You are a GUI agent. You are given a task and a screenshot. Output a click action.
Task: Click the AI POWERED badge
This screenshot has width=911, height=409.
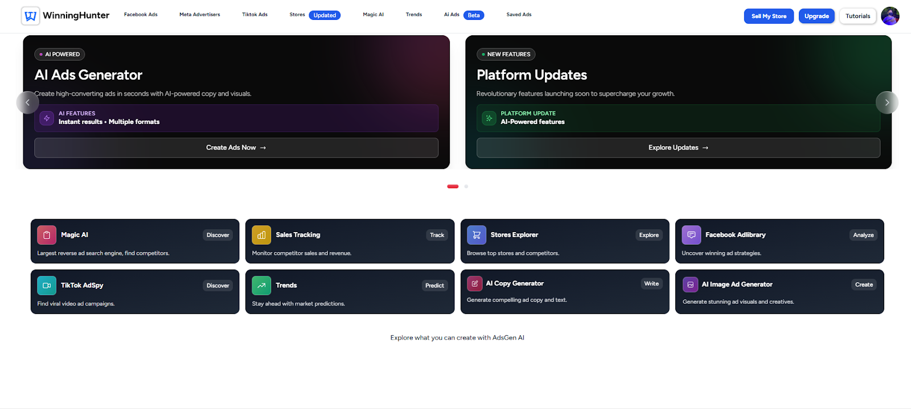pyautogui.click(x=60, y=55)
